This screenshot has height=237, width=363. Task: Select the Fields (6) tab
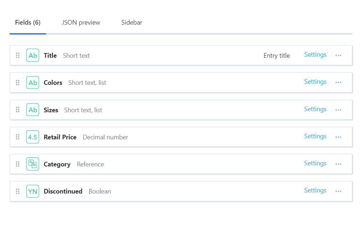[x=27, y=22]
